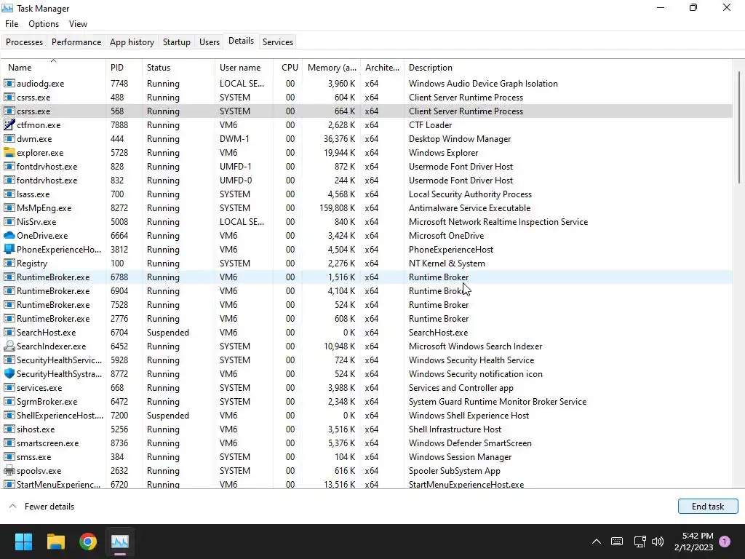
Task: Click the NisSrv.exe process icon
Action: tap(9, 221)
